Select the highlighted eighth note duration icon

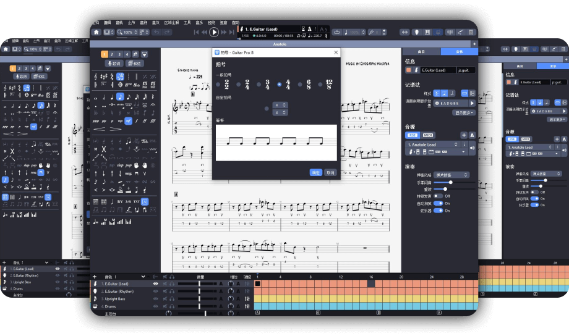click(120, 97)
